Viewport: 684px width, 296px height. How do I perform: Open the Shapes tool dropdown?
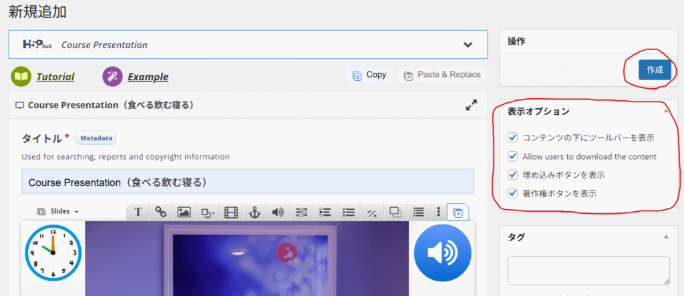pyautogui.click(x=207, y=212)
